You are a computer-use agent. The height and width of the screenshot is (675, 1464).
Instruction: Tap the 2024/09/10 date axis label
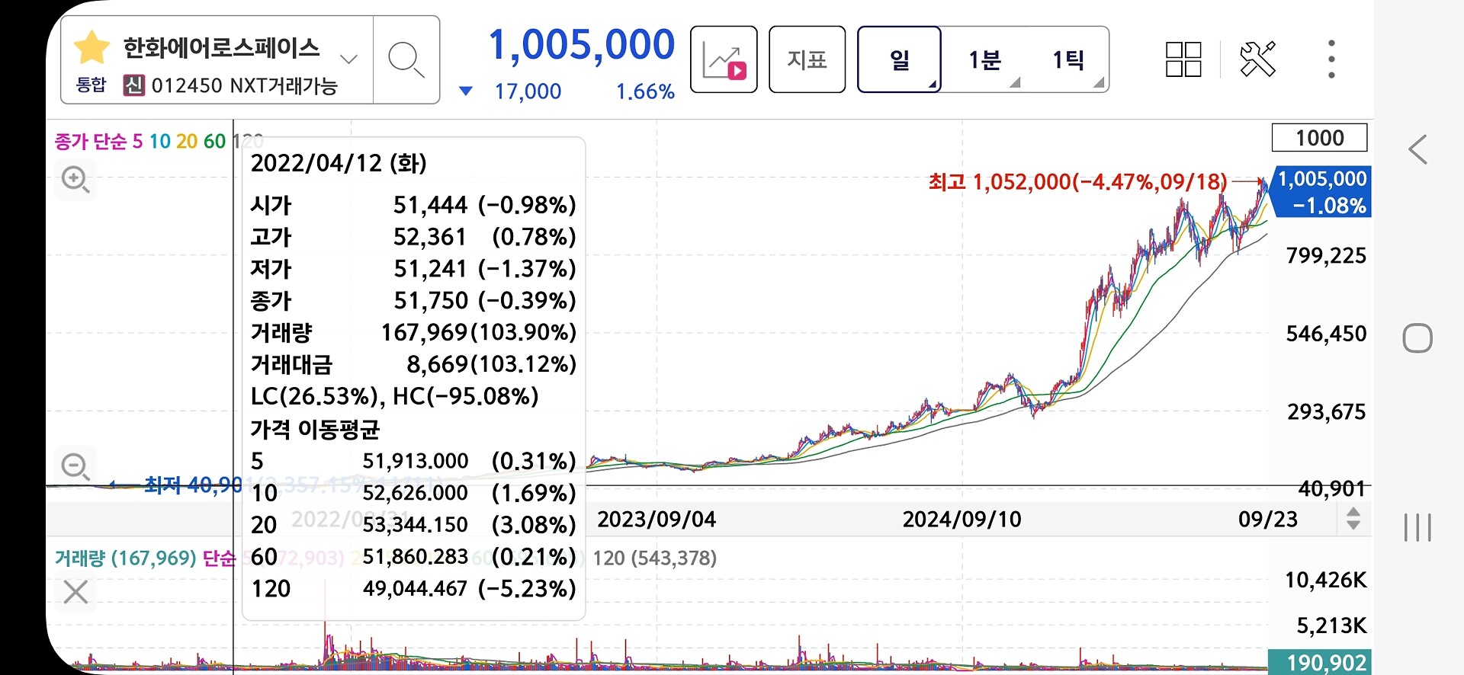pos(962,520)
